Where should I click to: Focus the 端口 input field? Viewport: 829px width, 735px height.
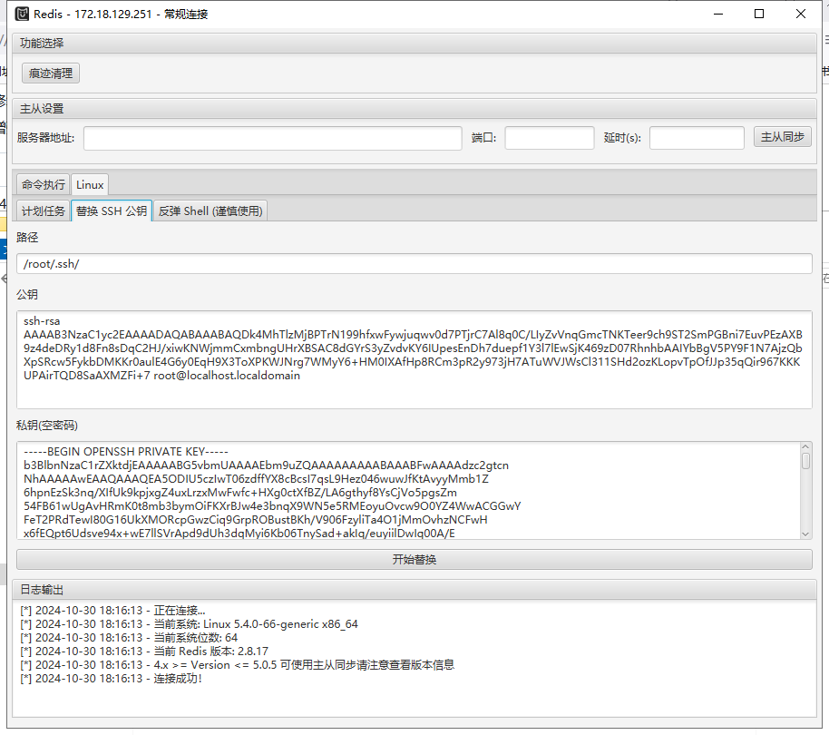(x=550, y=138)
